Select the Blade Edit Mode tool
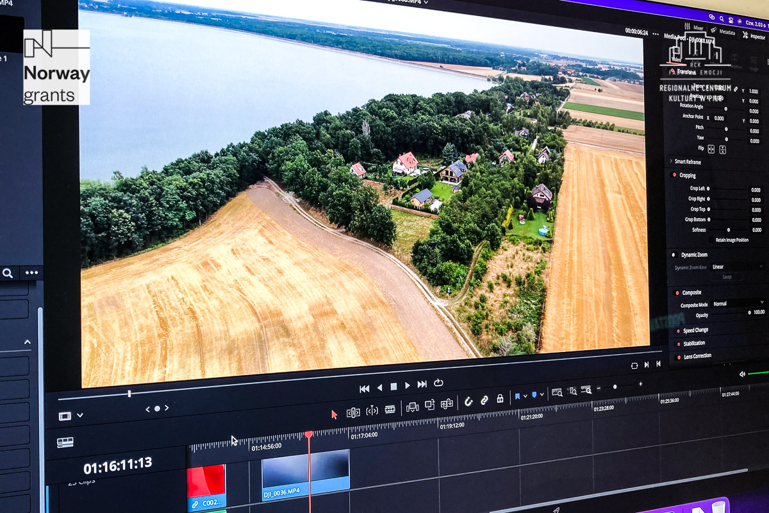Viewport: 769px width, 513px height. click(390, 409)
